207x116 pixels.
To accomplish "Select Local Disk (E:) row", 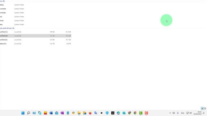I will (x=36, y=40).
